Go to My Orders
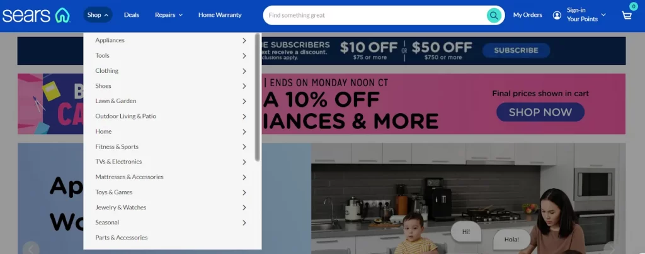 pos(528,15)
